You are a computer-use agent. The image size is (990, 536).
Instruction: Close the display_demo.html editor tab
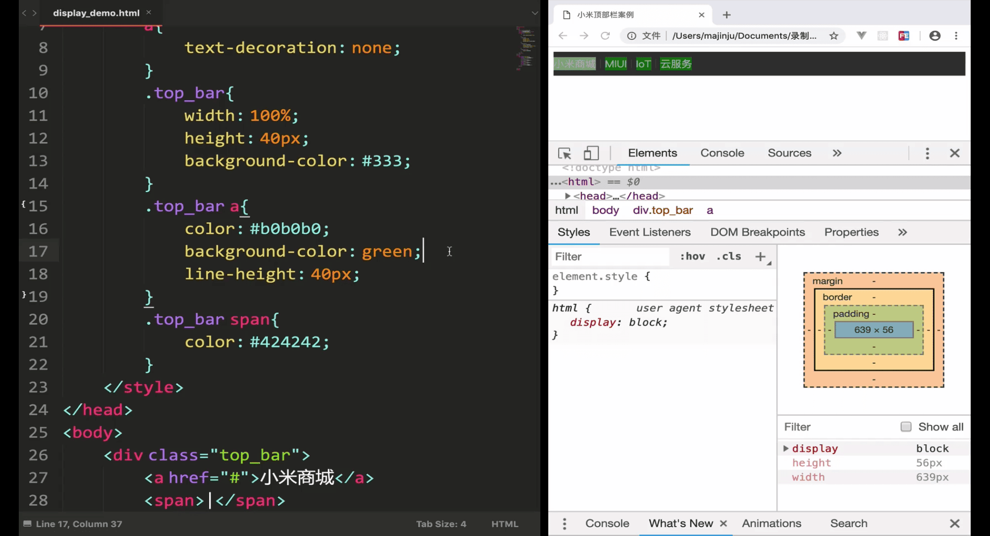149,12
